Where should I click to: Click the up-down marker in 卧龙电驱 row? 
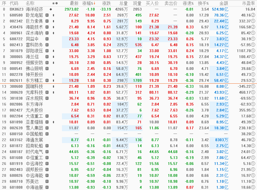point(53,15)
